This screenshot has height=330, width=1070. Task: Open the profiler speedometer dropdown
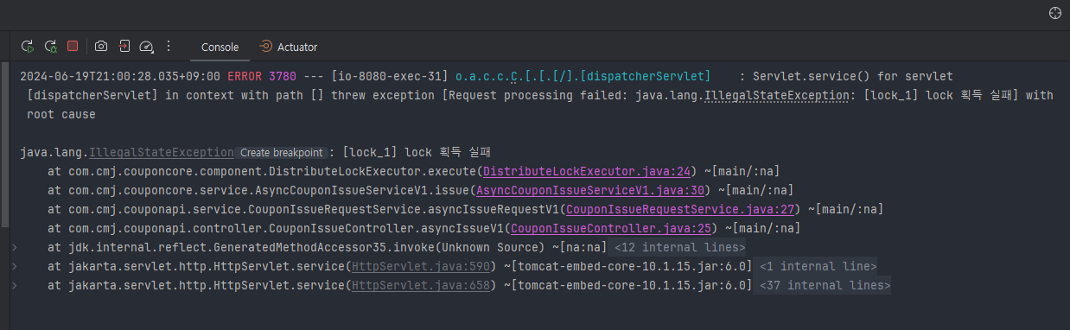click(146, 46)
